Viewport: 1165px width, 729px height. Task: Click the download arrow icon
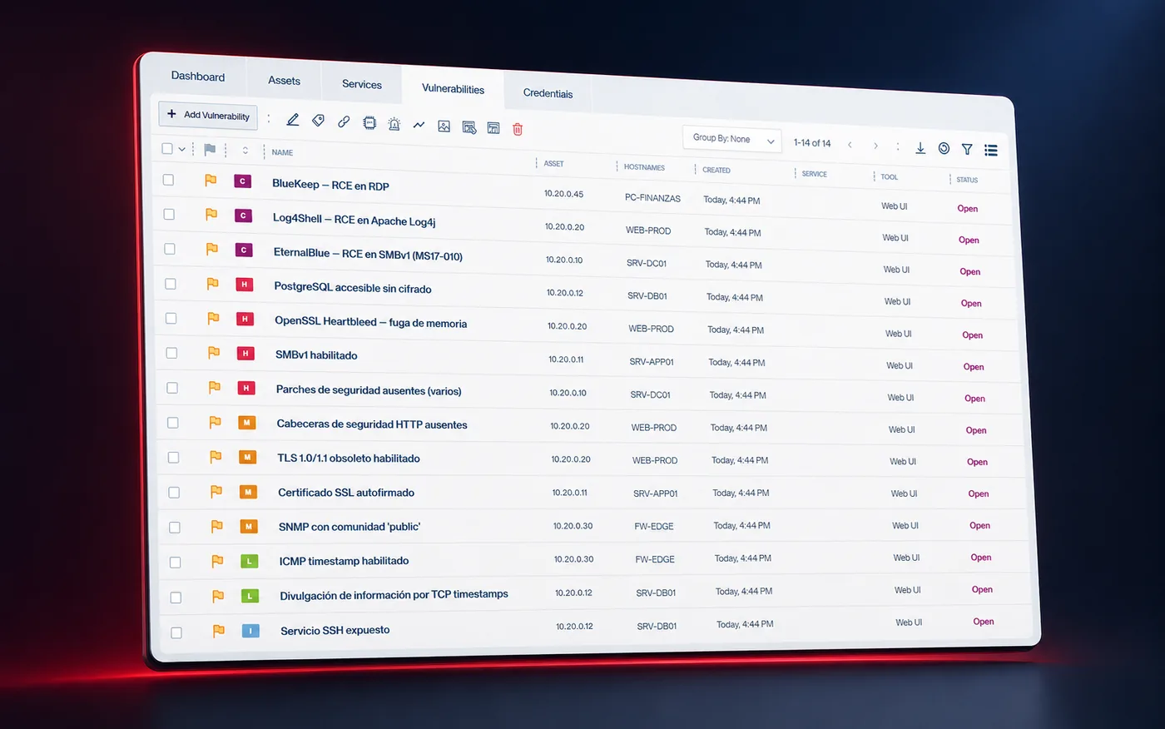tap(920, 147)
